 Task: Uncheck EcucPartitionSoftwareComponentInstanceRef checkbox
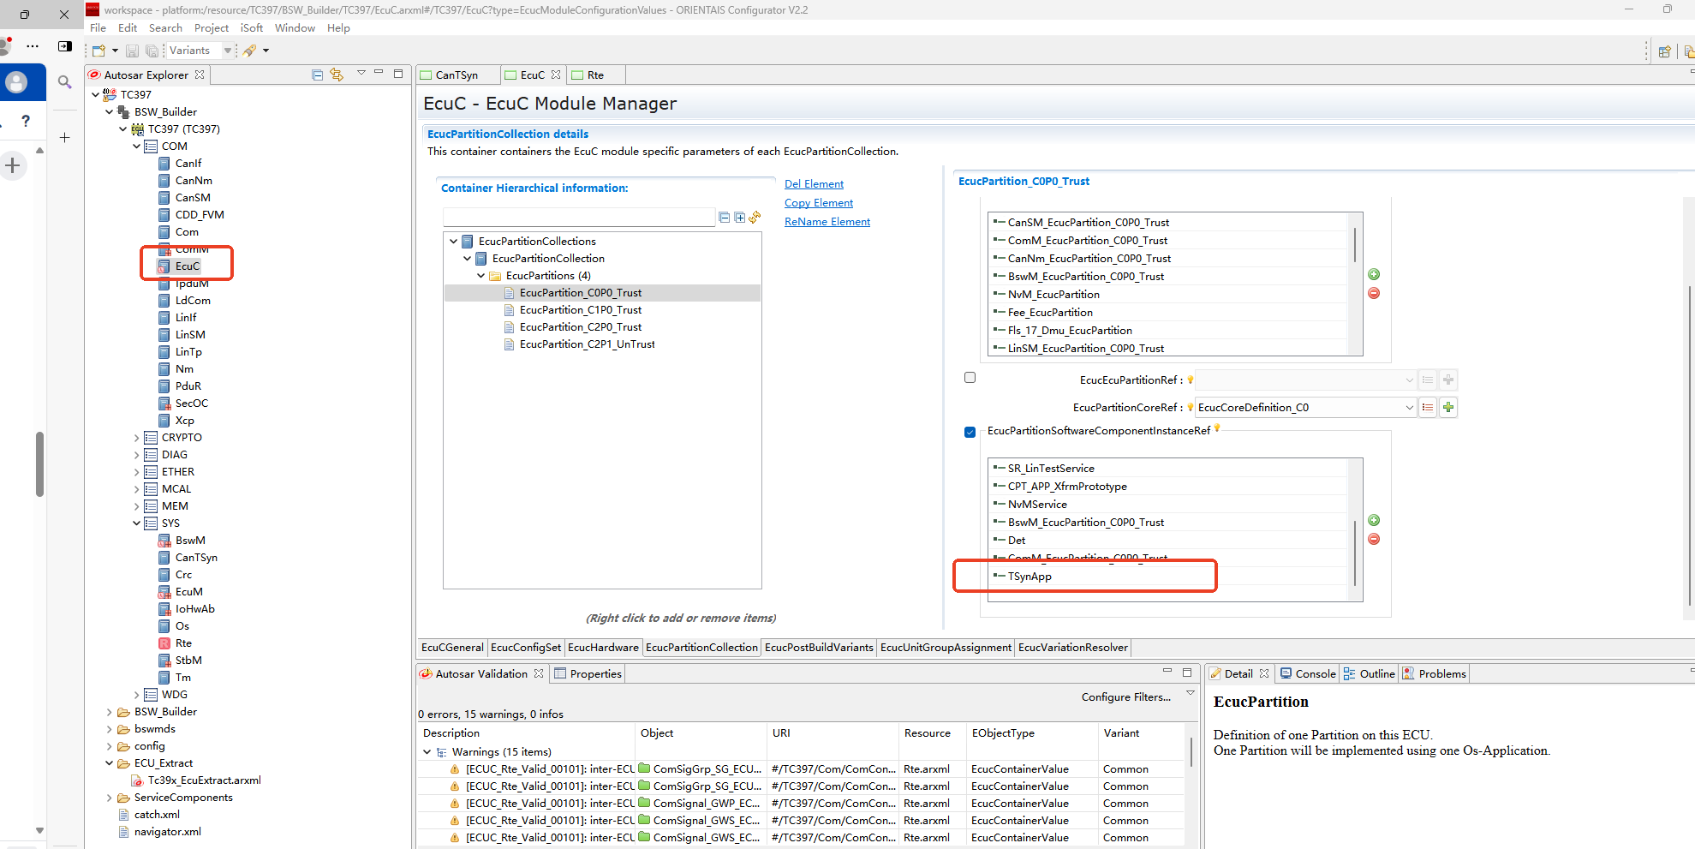pyautogui.click(x=970, y=432)
